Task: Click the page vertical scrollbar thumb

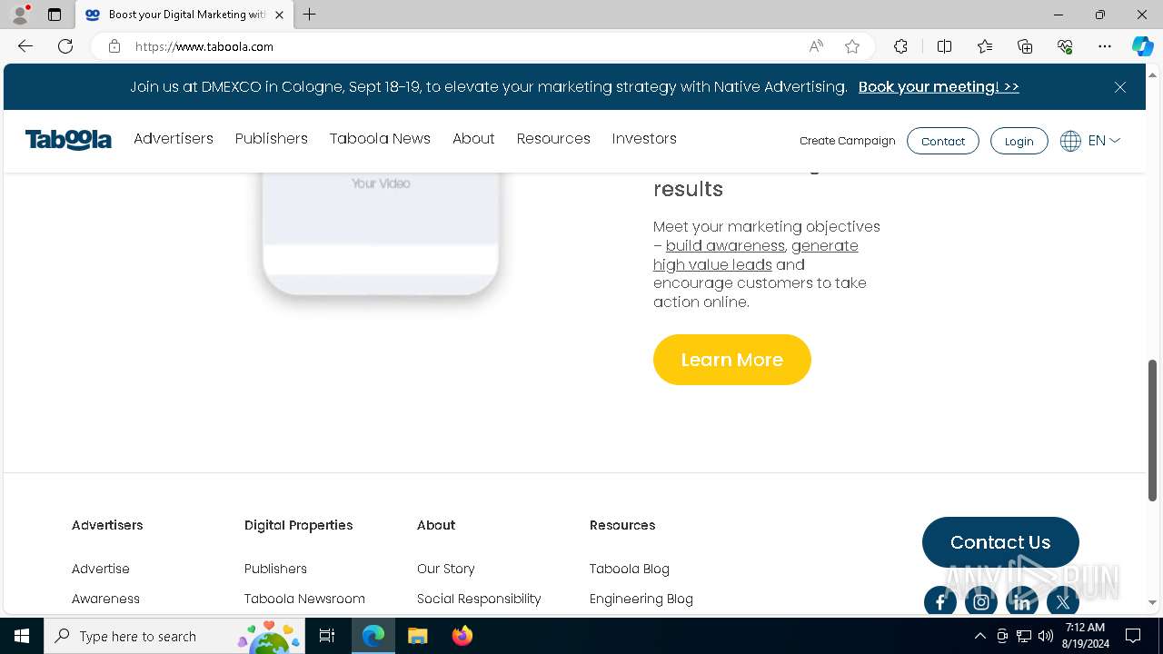Action: click(1152, 431)
